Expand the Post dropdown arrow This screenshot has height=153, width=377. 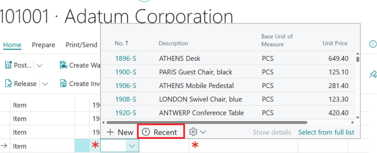(39, 66)
